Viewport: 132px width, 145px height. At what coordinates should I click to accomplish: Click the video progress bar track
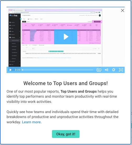[x=57, y=70]
